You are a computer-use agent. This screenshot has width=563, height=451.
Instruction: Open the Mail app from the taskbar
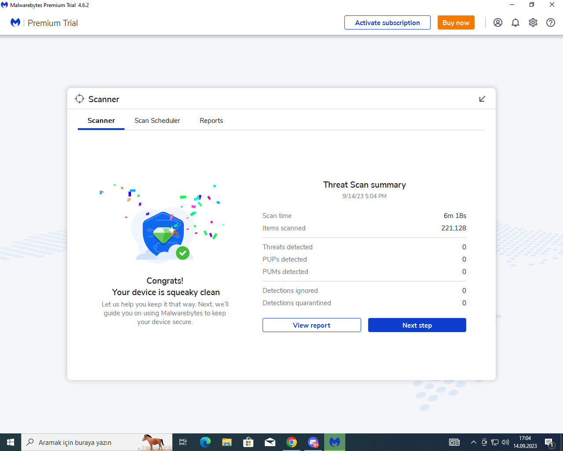click(x=270, y=442)
